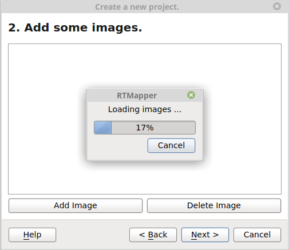Screen dimensions: 289x250
Task: Click the '2. Add some images.' heading
Action: click(75, 27)
